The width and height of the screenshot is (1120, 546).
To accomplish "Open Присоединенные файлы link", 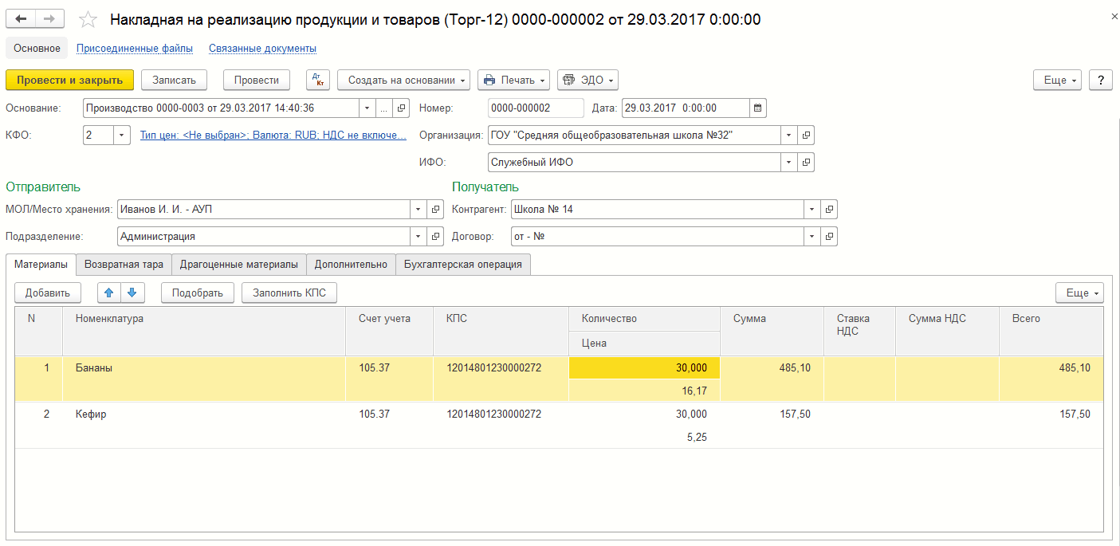I will coord(135,48).
